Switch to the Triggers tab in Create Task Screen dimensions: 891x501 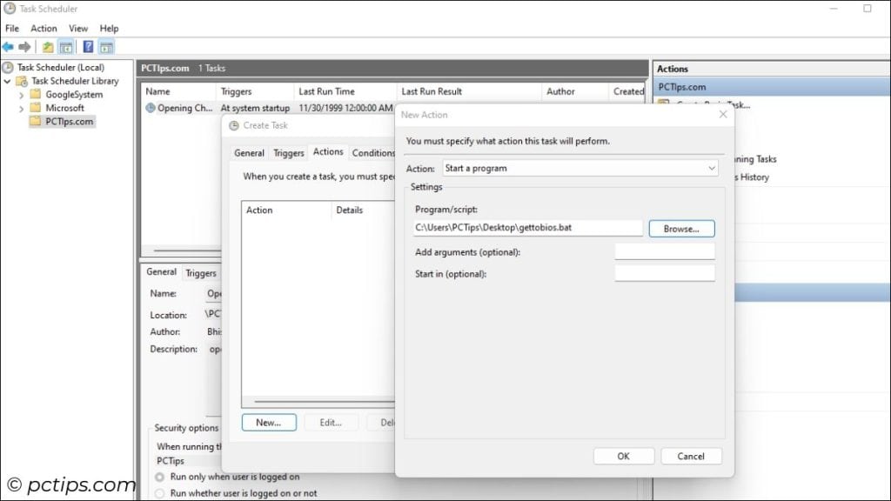(x=288, y=152)
